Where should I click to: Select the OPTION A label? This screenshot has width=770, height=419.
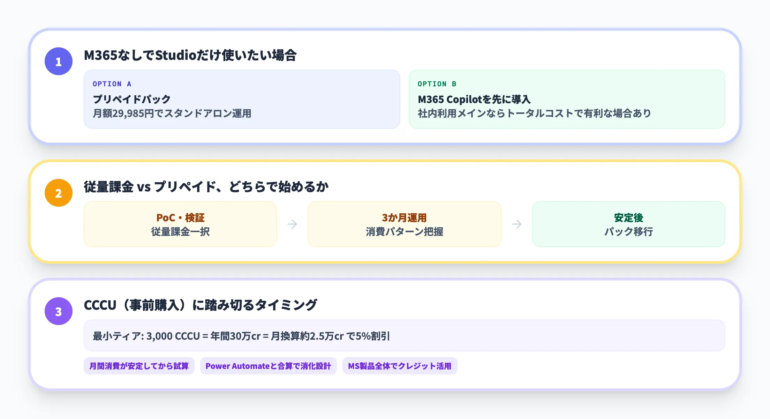coord(112,84)
